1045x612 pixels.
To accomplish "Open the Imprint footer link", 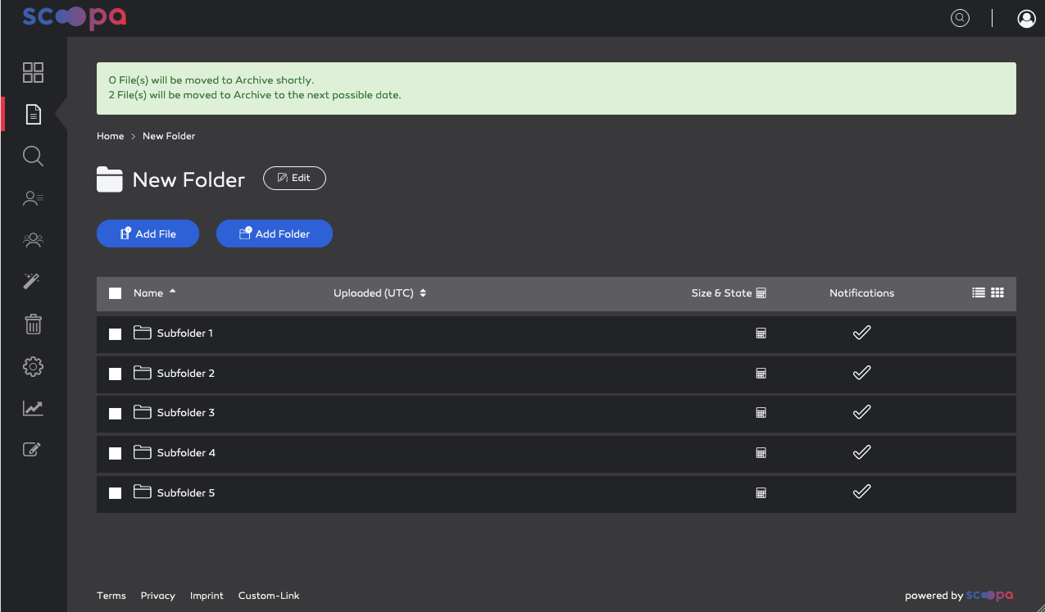I will (207, 596).
